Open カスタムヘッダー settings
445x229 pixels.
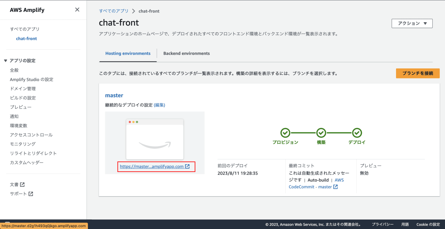pyautogui.click(x=27, y=163)
